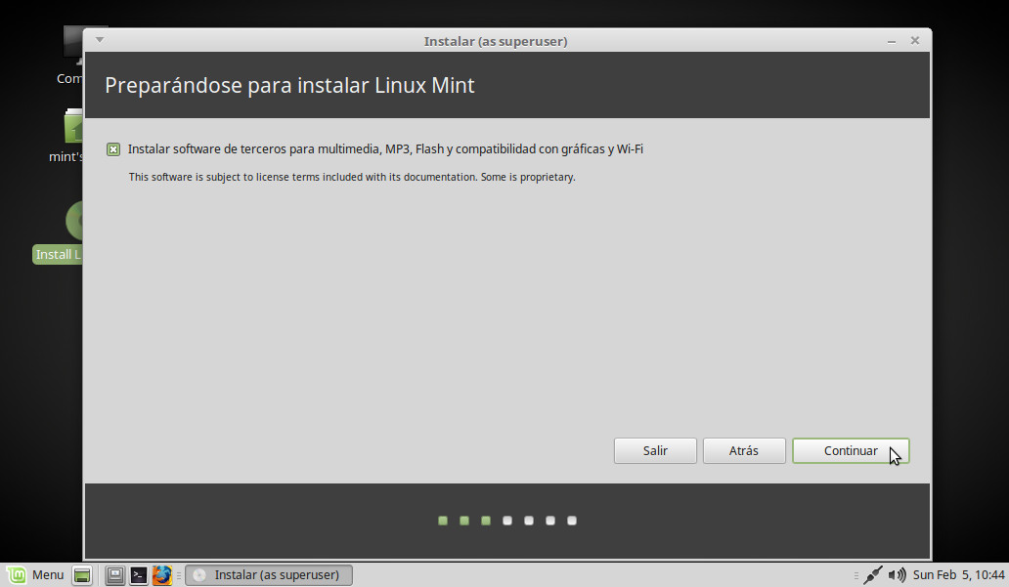Click the disc icon in Instalar taskbar entry

[199, 574]
